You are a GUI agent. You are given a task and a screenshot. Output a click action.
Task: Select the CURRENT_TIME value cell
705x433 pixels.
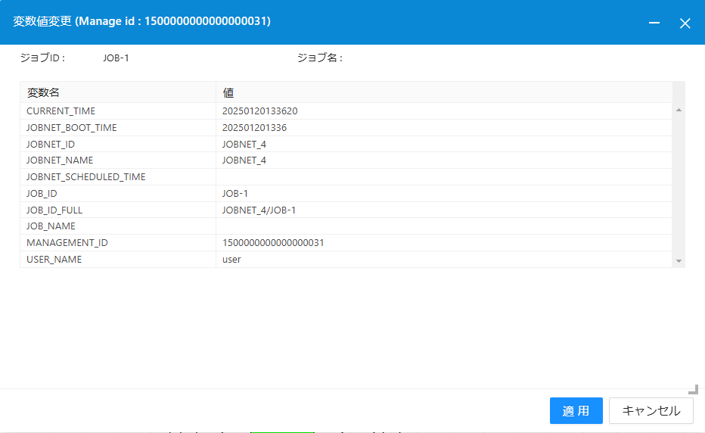[x=443, y=111]
